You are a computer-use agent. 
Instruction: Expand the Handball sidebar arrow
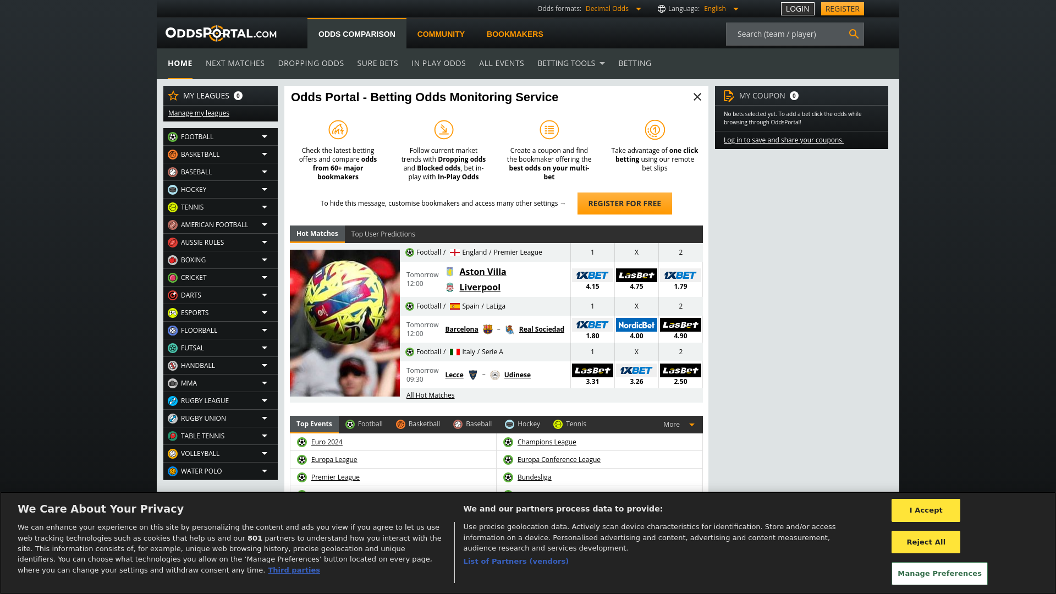pos(265,366)
